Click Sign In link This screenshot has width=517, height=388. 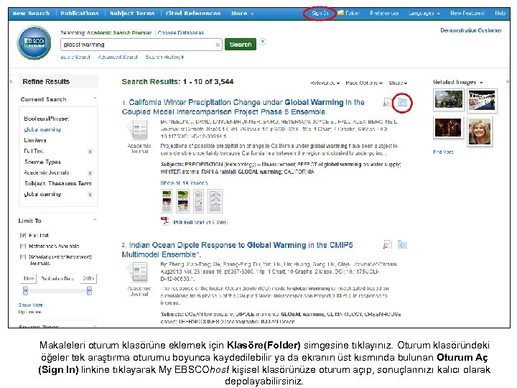coord(320,13)
